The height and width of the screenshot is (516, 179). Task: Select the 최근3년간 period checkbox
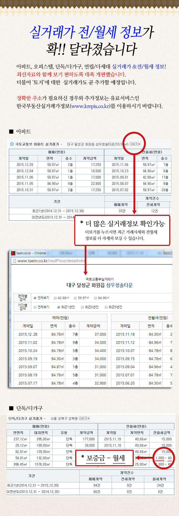[x=82, y=307]
